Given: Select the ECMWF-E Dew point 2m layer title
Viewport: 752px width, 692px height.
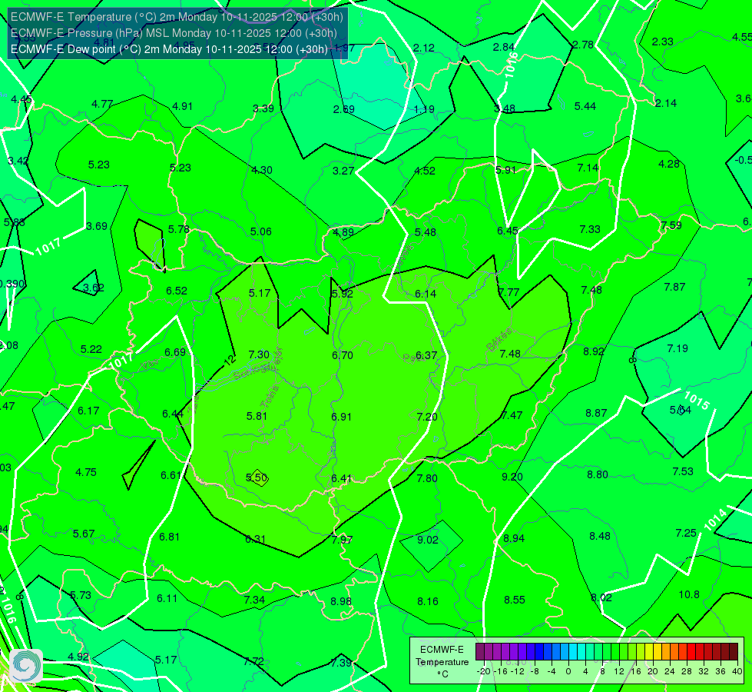Looking at the screenshot, I should coord(169,49).
